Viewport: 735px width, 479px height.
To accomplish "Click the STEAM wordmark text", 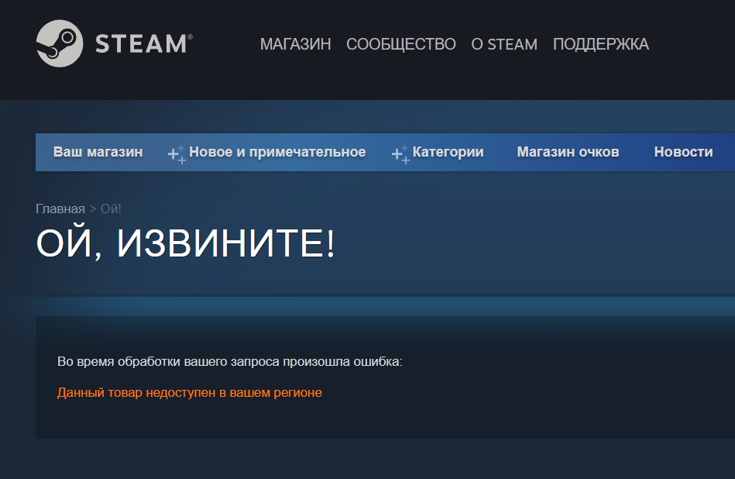I will (143, 43).
